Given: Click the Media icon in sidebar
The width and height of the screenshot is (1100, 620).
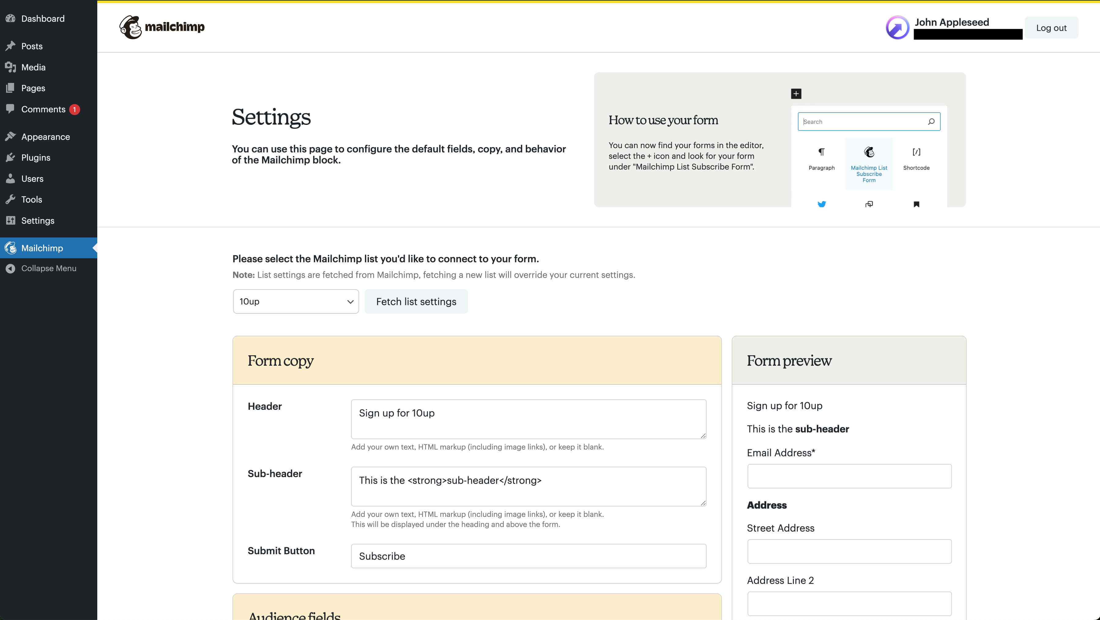Looking at the screenshot, I should point(10,67).
